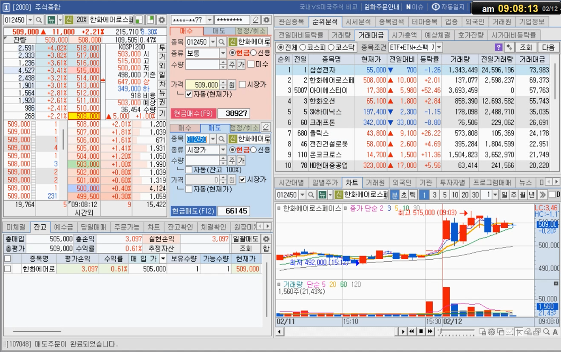Click magnifier in buy order 종목 row
The image size is (561, 352).
click(x=221, y=42)
